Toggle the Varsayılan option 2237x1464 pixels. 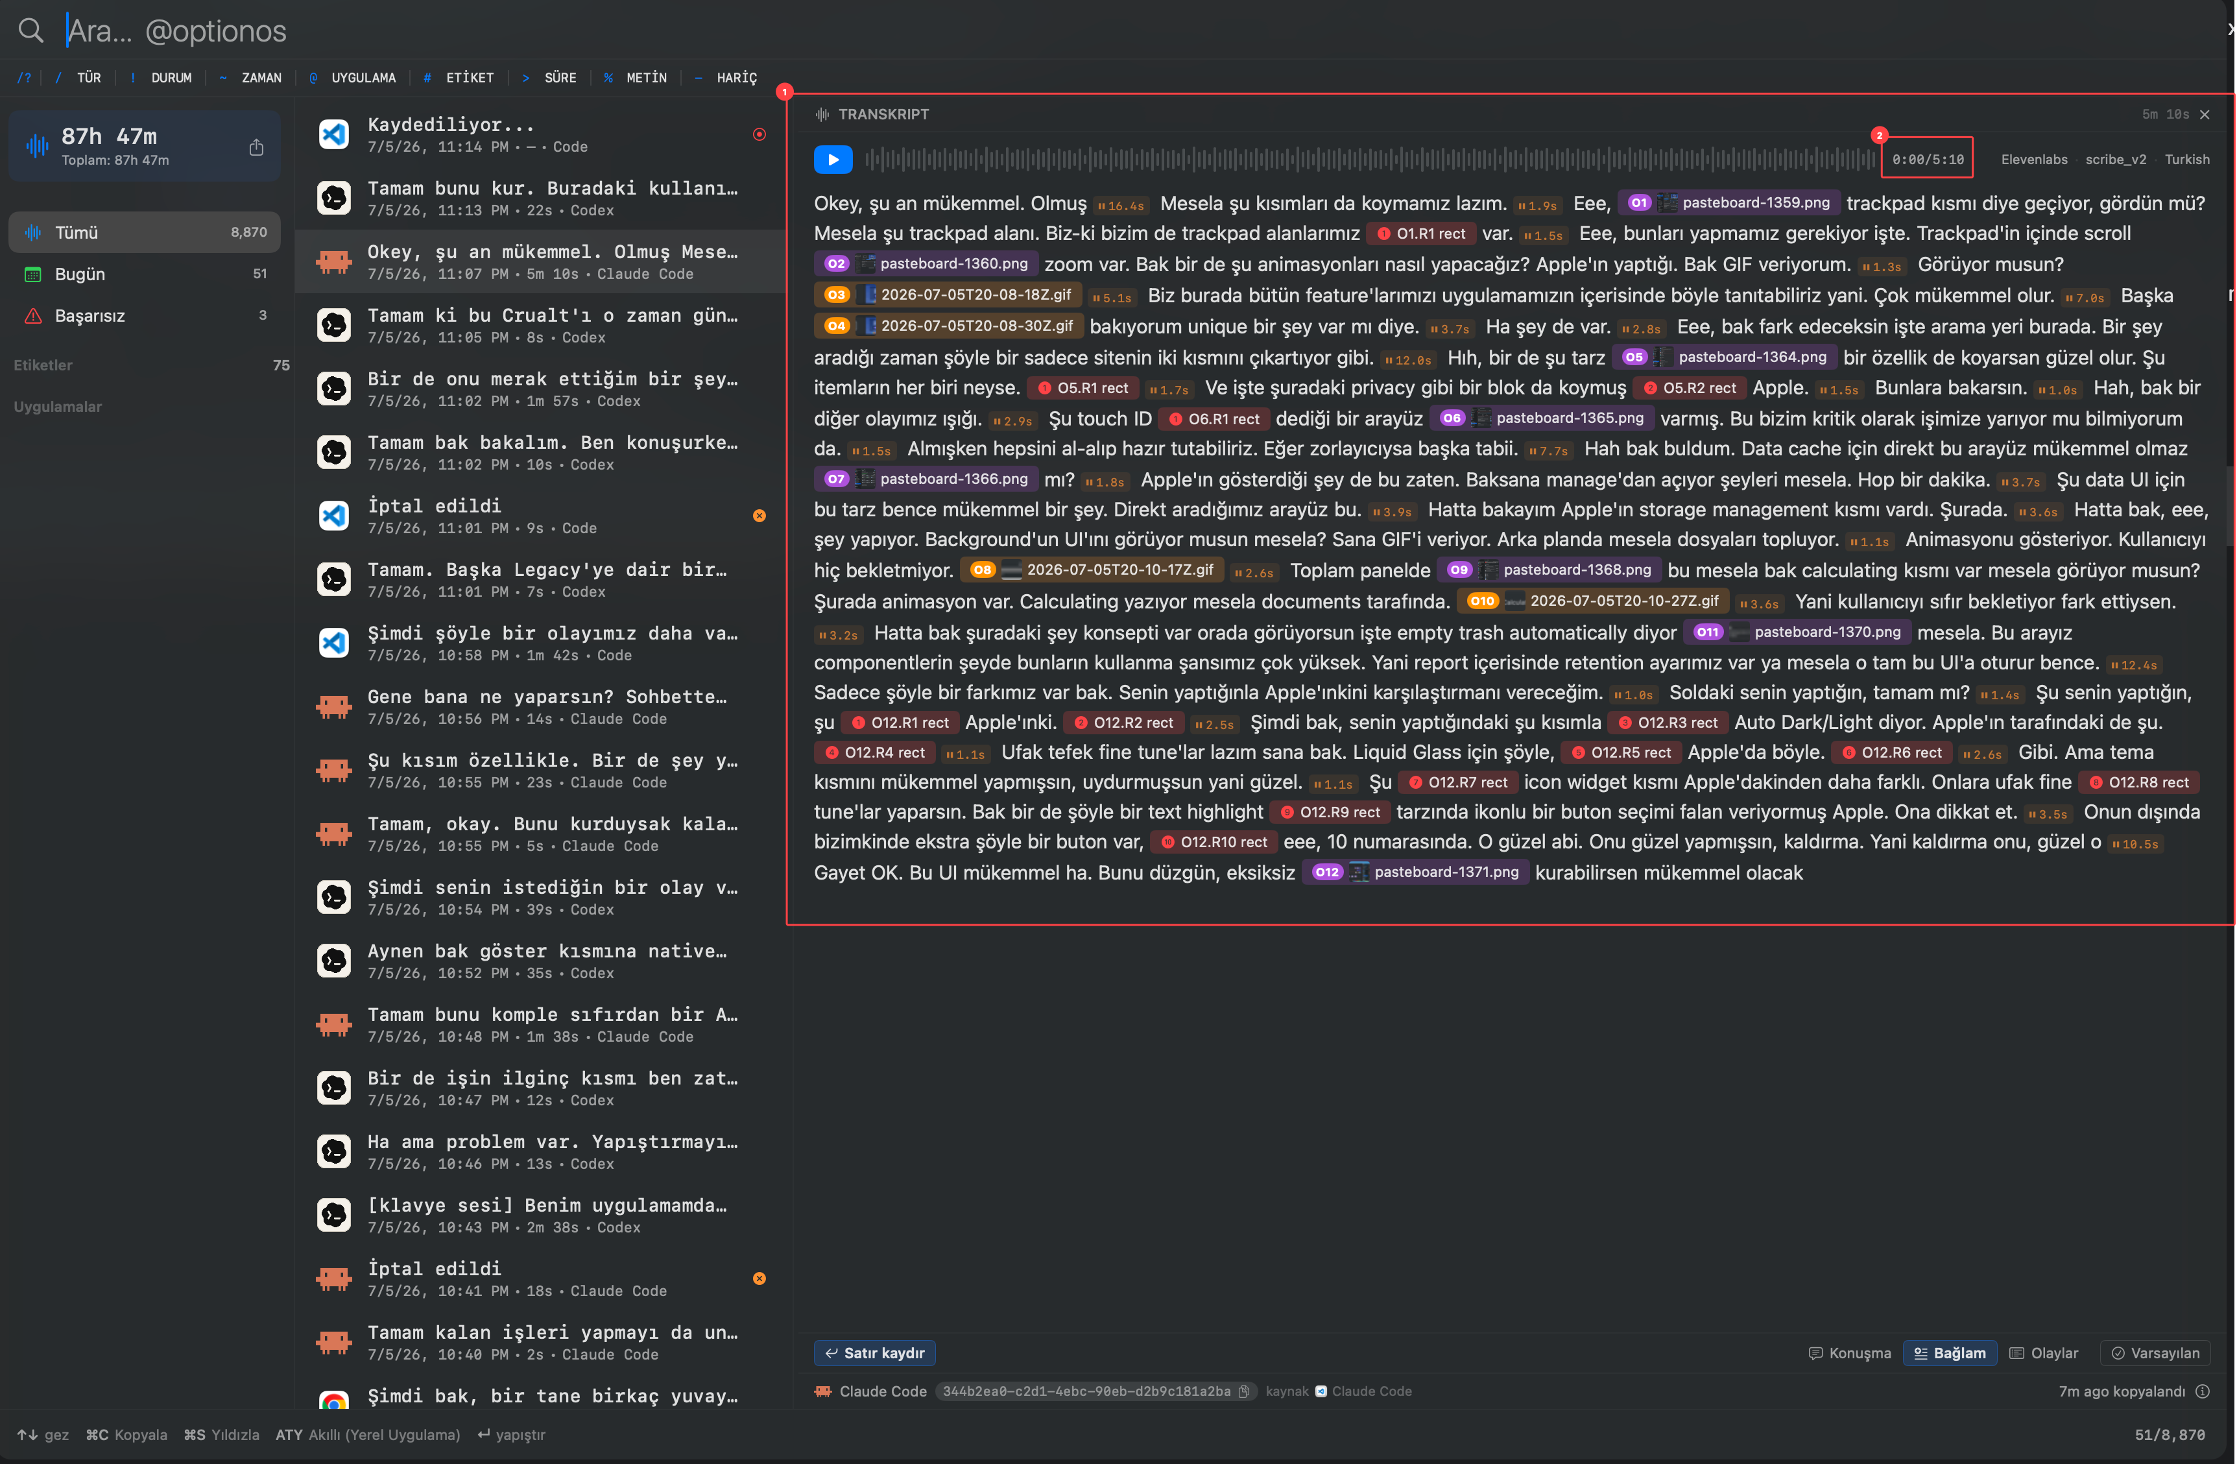2154,1352
